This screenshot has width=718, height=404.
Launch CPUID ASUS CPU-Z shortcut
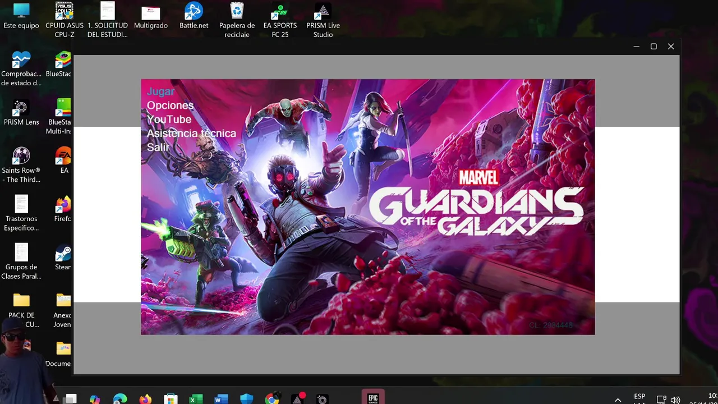coord(65,20)
